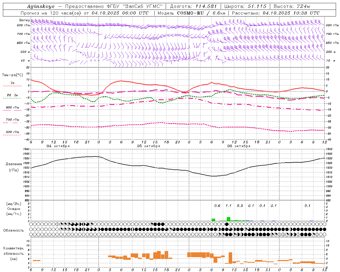This screenshot has height=272, width=340.
Task: Click the "Конвективн." convective cloud label
Action: click(x=14, y=248)
